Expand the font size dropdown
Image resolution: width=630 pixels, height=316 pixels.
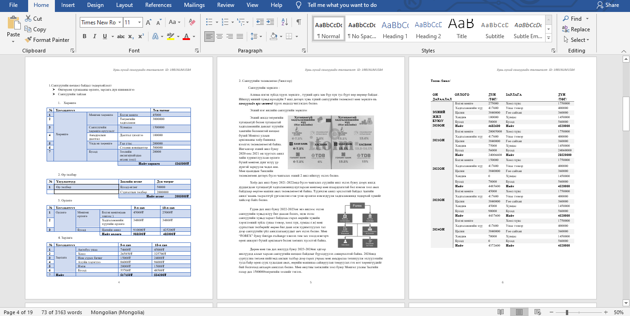[140, 22]
